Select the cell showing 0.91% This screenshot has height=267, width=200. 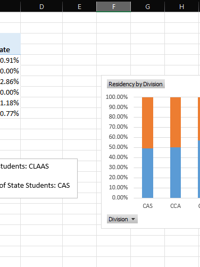pos(10,60)
